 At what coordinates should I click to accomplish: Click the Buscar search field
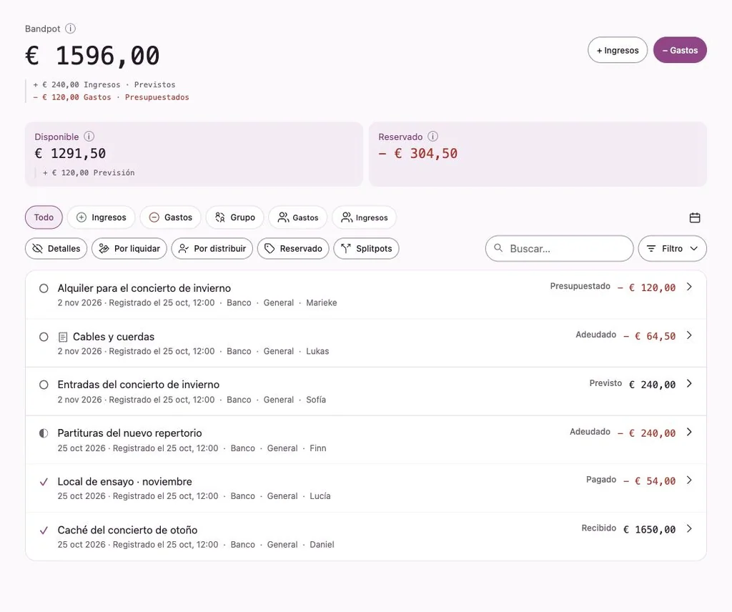click(x=559, y=248)
